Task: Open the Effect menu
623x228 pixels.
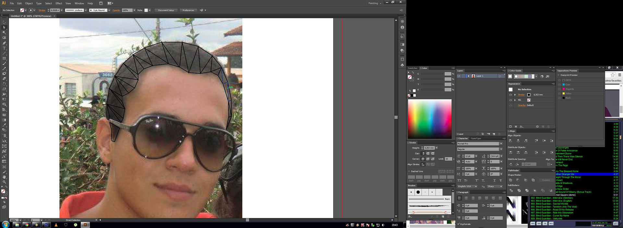Action: (x=59, y=3)
